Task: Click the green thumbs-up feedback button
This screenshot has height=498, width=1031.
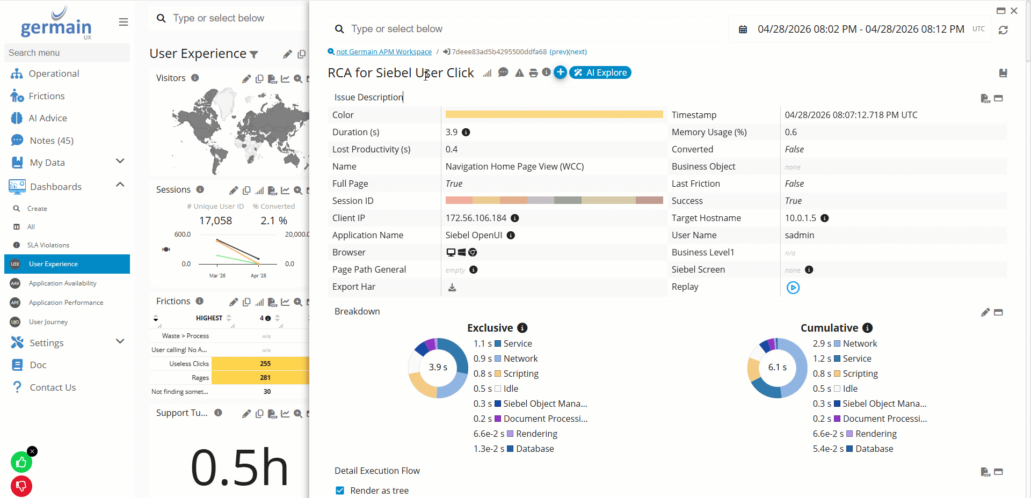Action: click(x=21, y=462)
